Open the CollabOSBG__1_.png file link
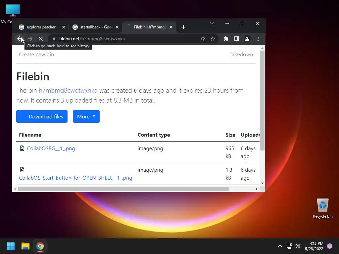This screenshot has height=254, width=339. point(51,148)
